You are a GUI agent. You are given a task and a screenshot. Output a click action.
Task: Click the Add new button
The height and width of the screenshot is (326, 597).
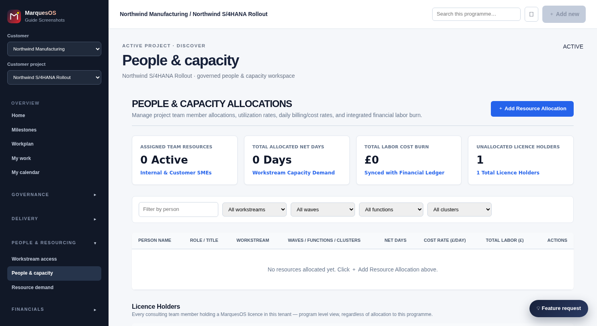(x=564, y=14)
